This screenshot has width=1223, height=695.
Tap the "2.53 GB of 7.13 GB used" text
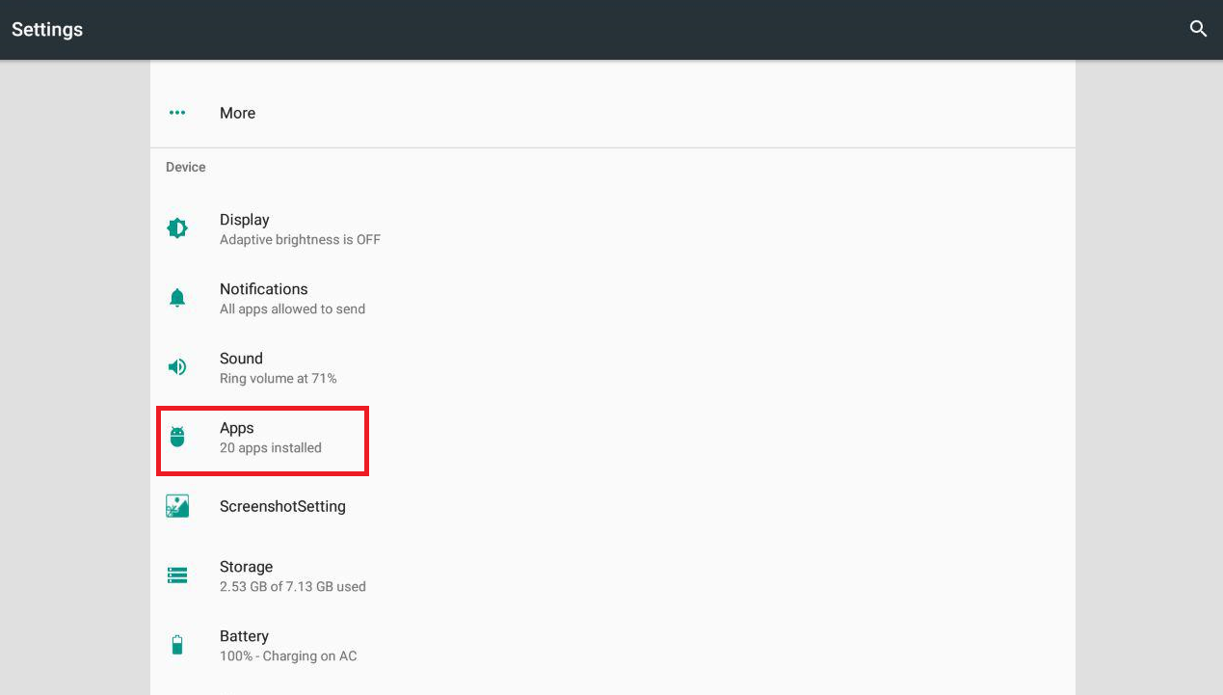(292, 586)
